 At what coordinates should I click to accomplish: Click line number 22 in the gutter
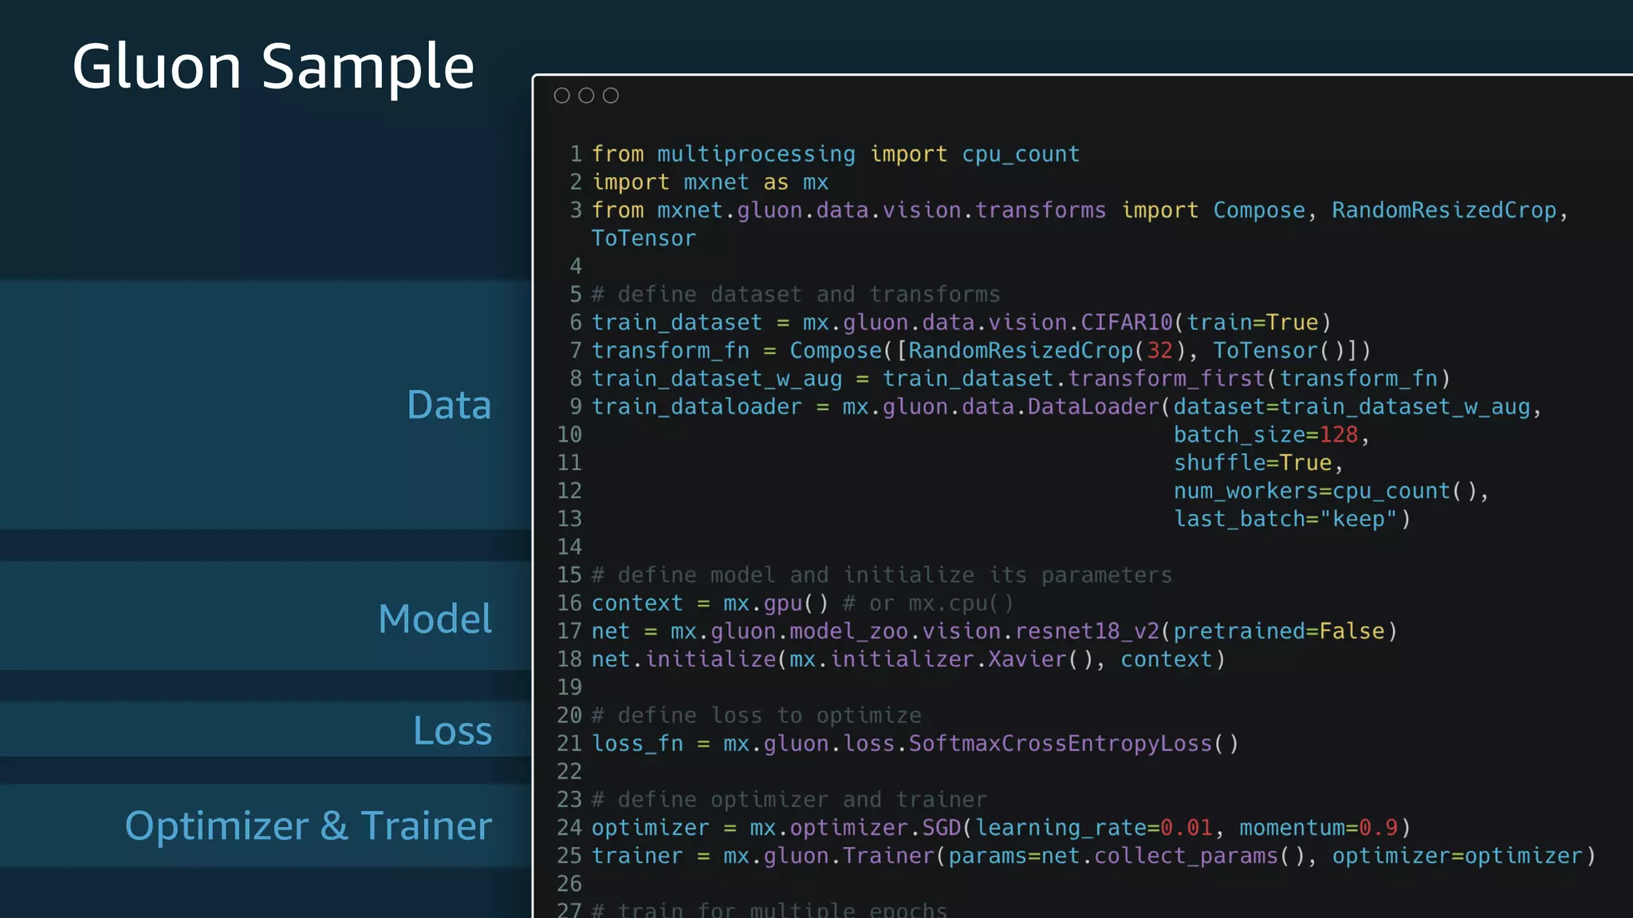(569, 772)
